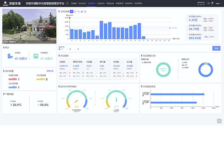Open the notification bell icon
This screenshot has height=161, width=224.
coord(212,3)
